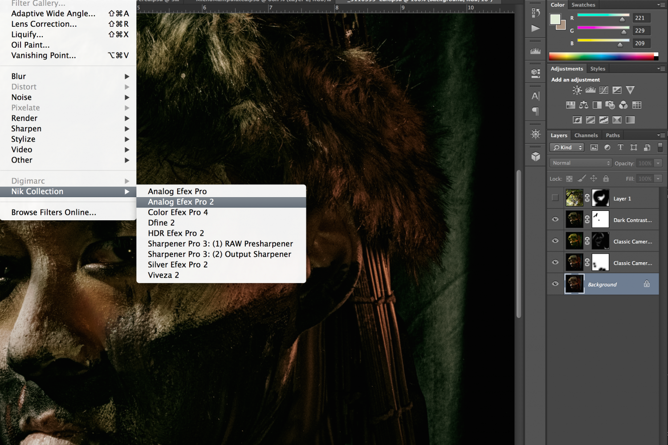Toggle lock image pixels brush icon
Screen dimensions: 668x445
[x=582, y=178]
